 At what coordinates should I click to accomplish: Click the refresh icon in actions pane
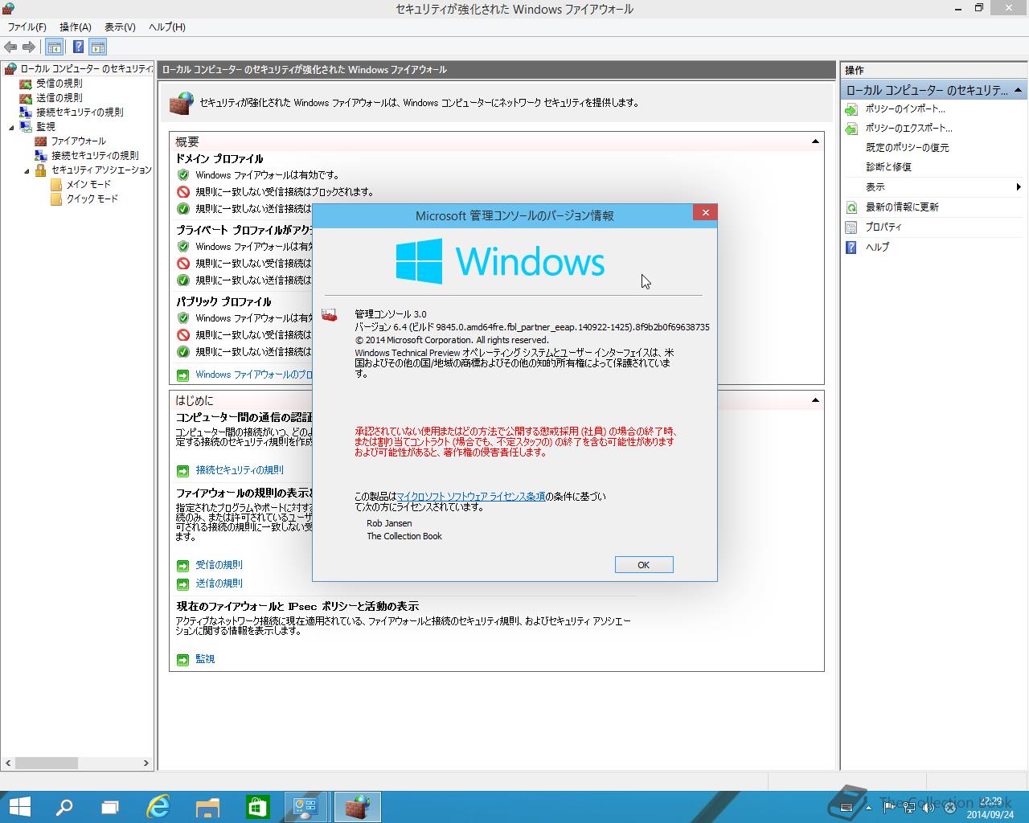click(x=851, y=207)
